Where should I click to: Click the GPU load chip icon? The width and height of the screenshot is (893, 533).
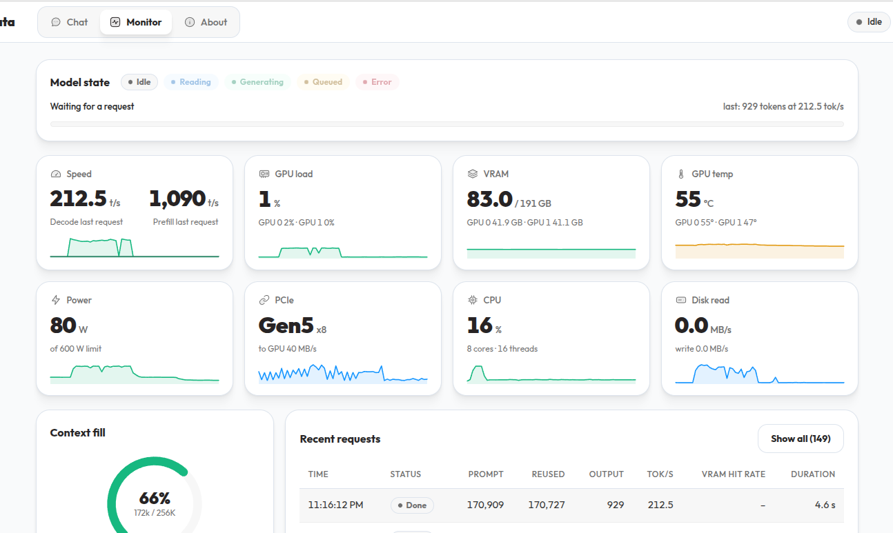pyautogui.click(x=264, y=174)
